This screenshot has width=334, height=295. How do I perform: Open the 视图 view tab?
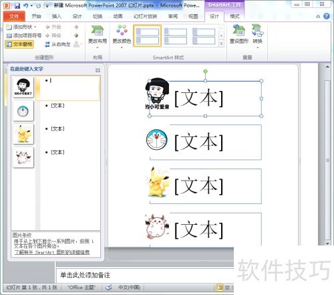[193, 16]
